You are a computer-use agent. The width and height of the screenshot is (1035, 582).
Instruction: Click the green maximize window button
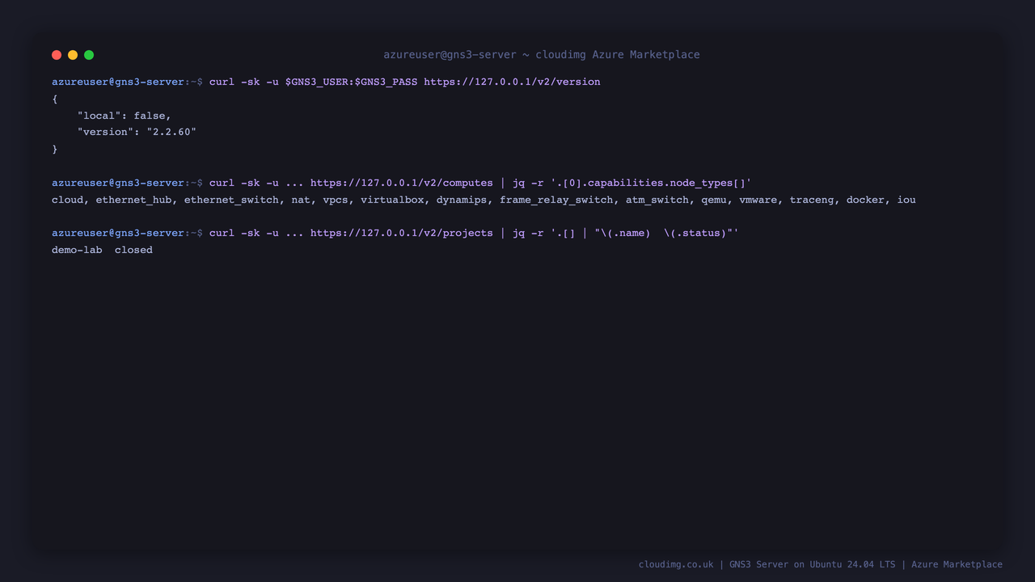pos(89,55)
